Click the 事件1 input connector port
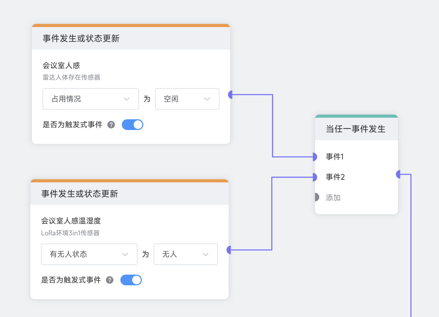 tap(314, 157)
